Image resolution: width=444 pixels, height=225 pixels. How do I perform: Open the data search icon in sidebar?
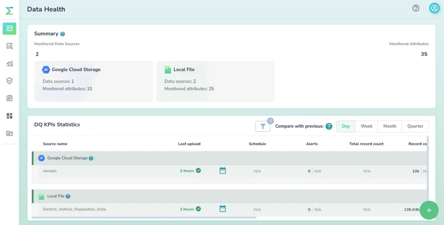10,46
